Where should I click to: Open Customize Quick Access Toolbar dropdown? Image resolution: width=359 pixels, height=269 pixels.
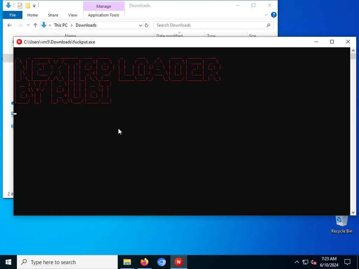[34, 6]
